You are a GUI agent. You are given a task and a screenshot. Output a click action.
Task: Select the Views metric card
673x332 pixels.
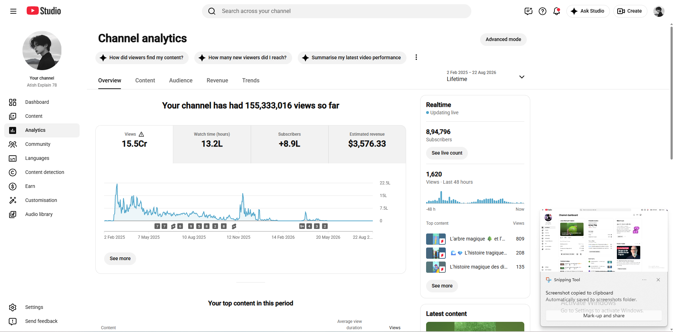coord(134,144)
